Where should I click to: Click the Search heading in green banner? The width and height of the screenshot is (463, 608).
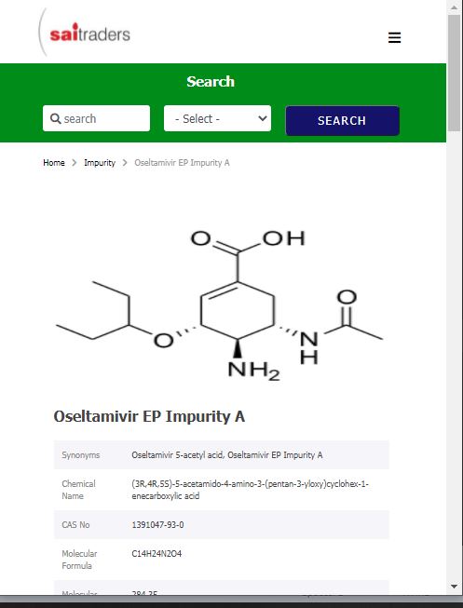click(211, 81)
